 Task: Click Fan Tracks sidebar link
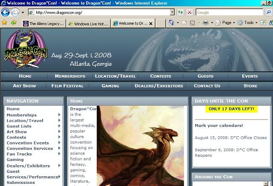[19, 154]
